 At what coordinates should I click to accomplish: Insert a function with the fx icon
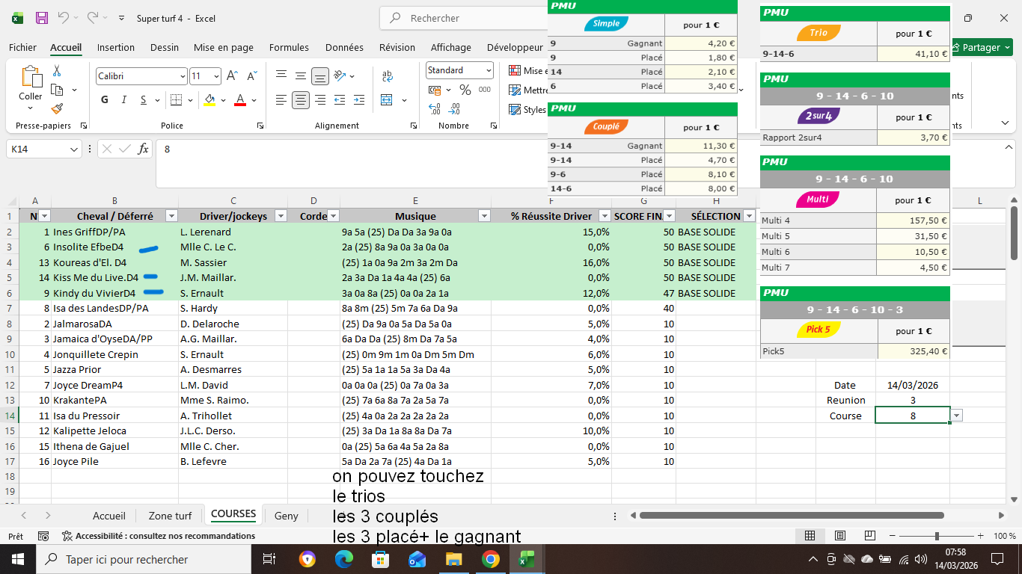pyautogui.click(x=144, y=149)
